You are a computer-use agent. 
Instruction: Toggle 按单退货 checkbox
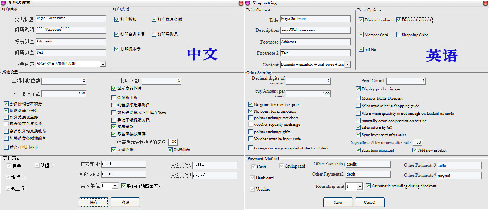tap(114, 127)
